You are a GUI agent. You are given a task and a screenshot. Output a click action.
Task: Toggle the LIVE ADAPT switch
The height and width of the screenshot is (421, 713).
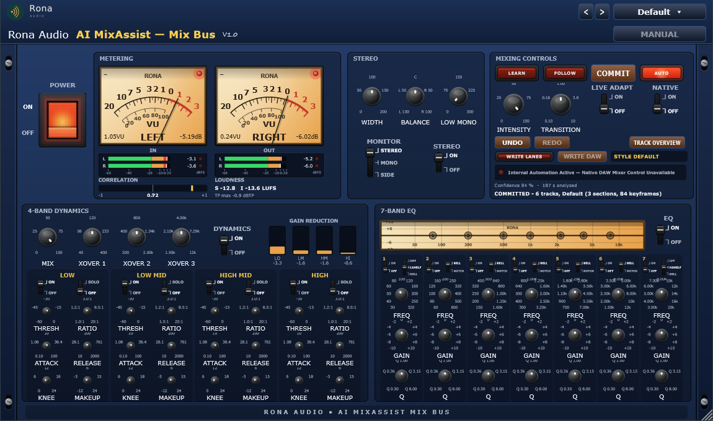coord(604,103)
